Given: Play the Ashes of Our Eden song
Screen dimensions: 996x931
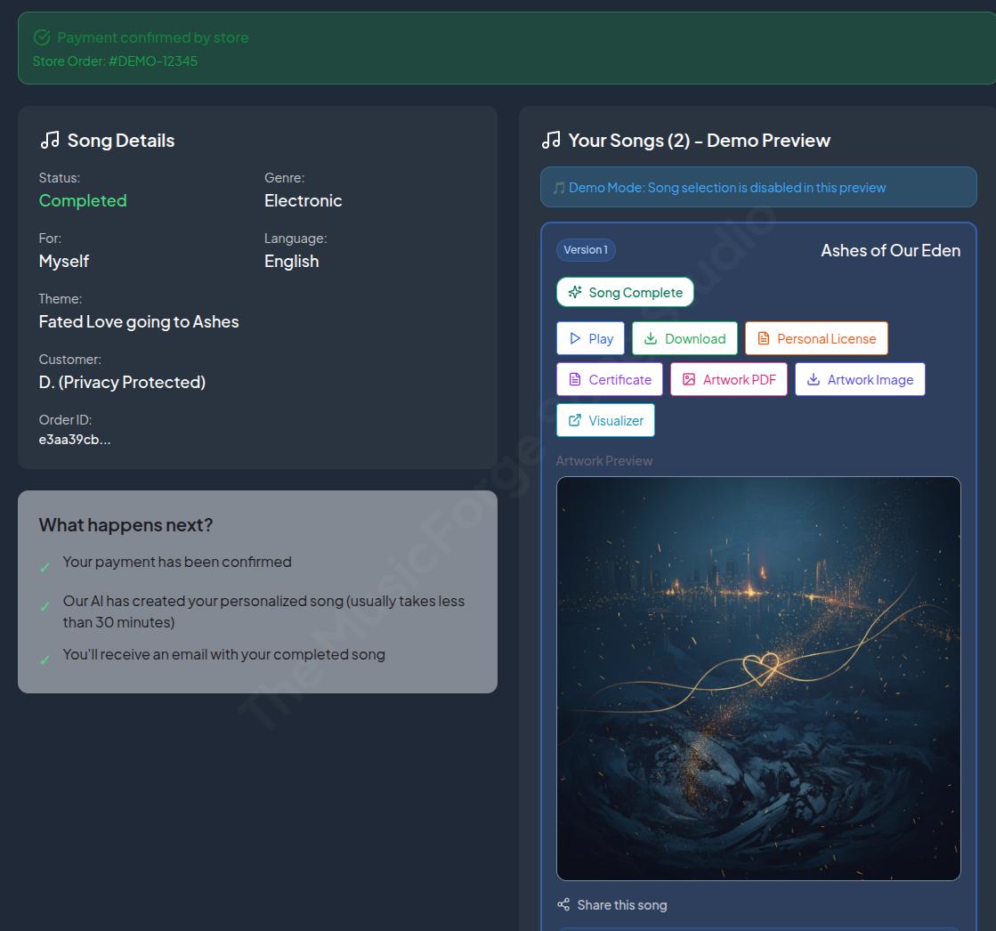Looking at the screenshot, I should coord(591,338).
